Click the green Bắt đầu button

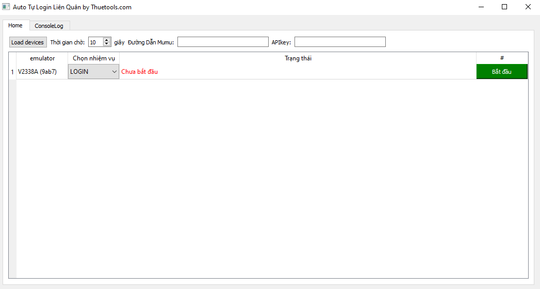pyautogui.click(x=501, y=72)
